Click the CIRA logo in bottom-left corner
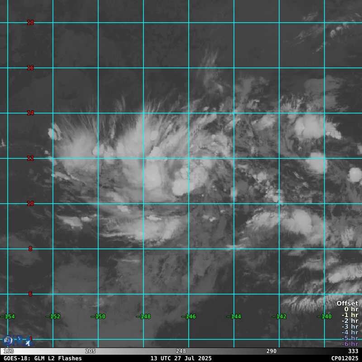 pos(17,341)
